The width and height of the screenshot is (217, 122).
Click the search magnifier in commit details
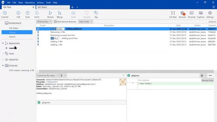coord(123,75)
